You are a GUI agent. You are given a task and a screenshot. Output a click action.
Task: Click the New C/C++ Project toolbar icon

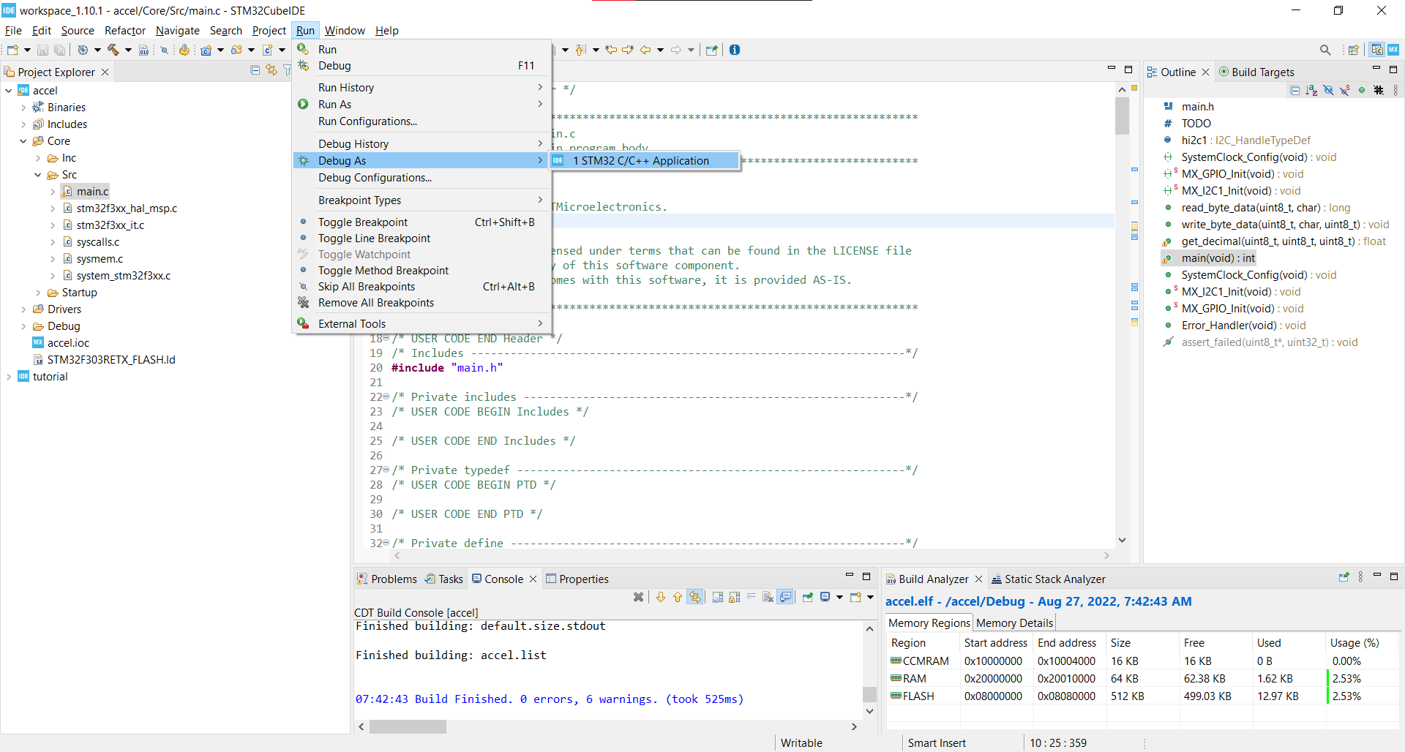tap(206, 50)
